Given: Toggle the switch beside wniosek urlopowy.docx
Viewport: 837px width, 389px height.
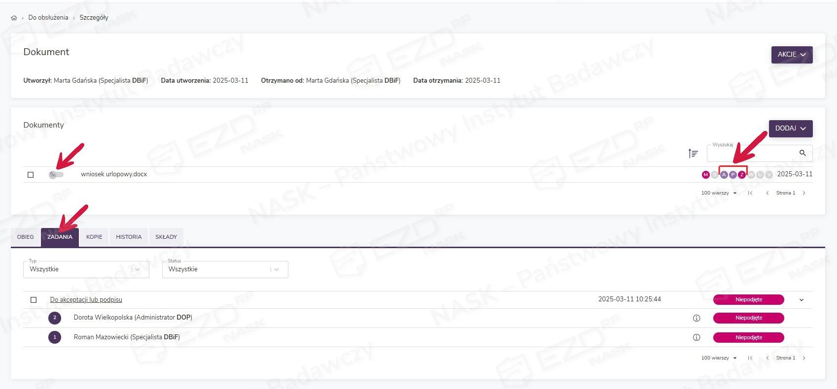Looking at the screenshot, I should coord(56,175).
